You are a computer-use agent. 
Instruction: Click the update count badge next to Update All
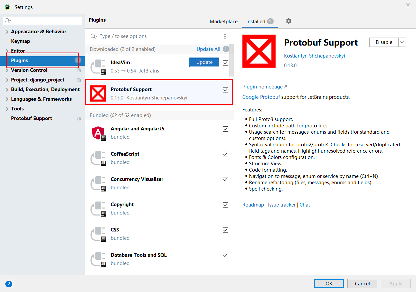point(226,49)
